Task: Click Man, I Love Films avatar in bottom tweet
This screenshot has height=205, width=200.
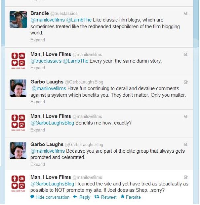Action: (x=18, y=184)
